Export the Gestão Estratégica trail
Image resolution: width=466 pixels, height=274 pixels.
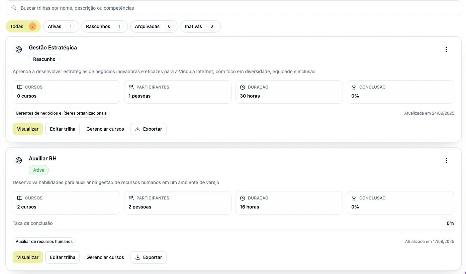(148, 129)
